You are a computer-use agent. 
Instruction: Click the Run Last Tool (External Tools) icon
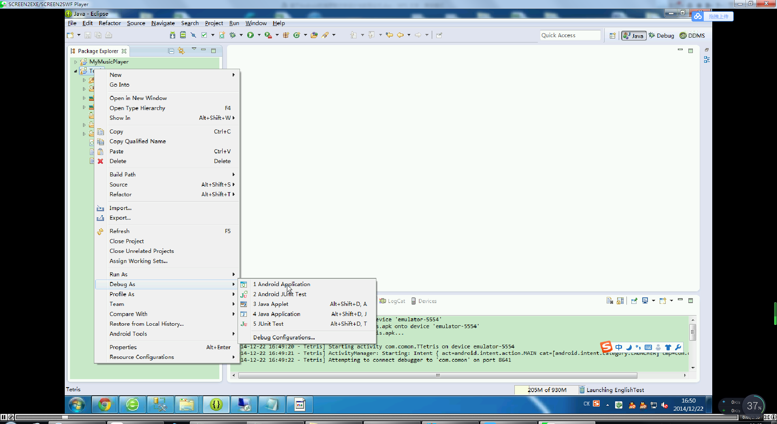(x=268, y=35)
